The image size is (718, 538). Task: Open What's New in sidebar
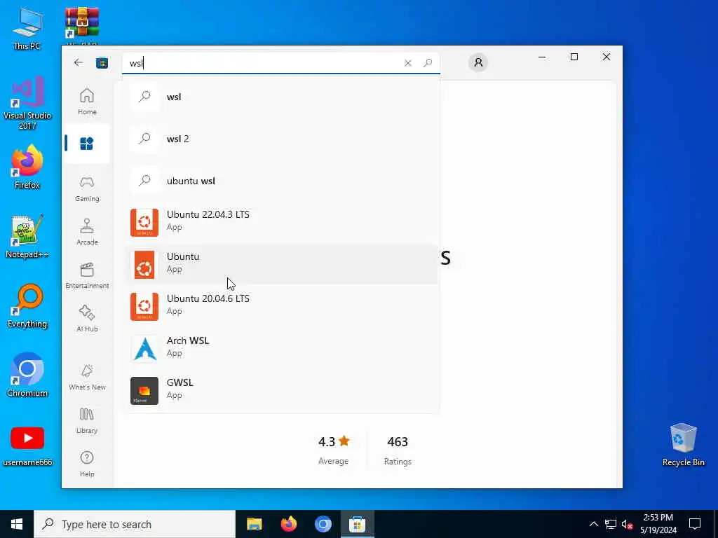(87, 378)
